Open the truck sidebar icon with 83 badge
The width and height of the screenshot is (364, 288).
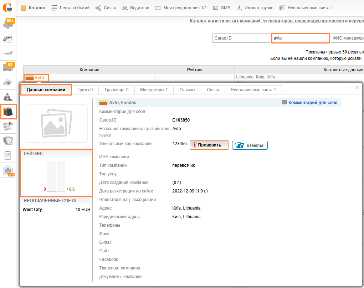[8, 67]
